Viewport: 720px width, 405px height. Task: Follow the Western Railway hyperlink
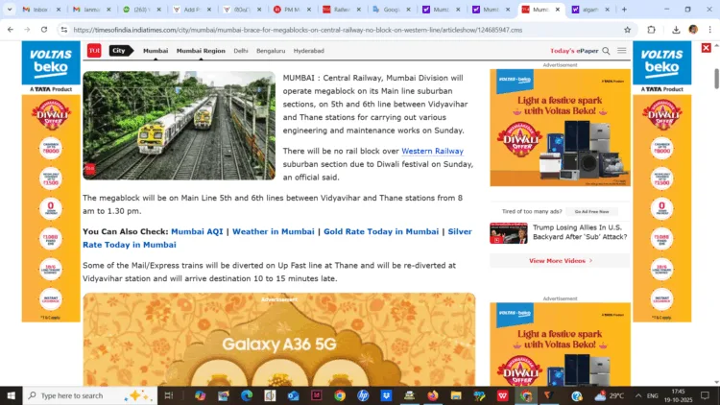432,151
